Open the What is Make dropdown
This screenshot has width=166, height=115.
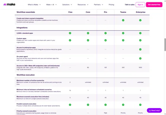(x=34, y=5)
